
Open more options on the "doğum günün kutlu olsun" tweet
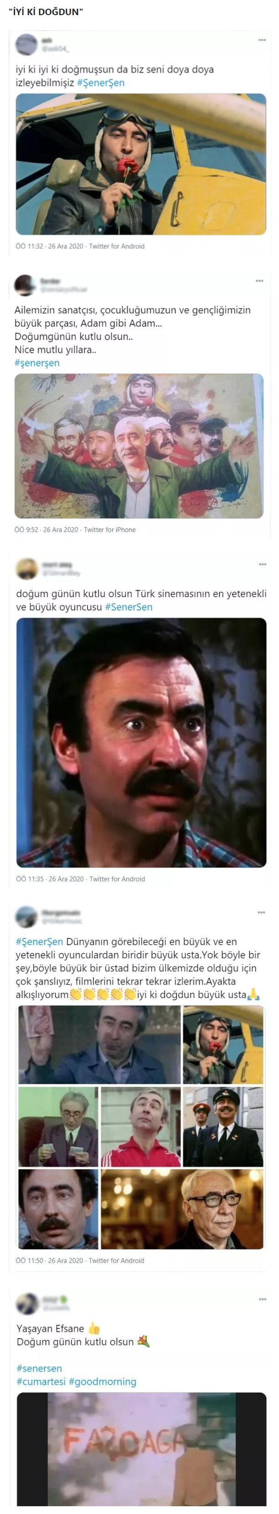263,564
